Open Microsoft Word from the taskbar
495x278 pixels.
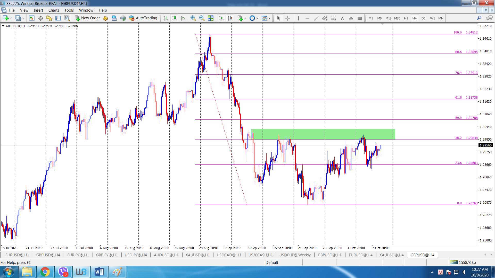click(x=99, y=272)
